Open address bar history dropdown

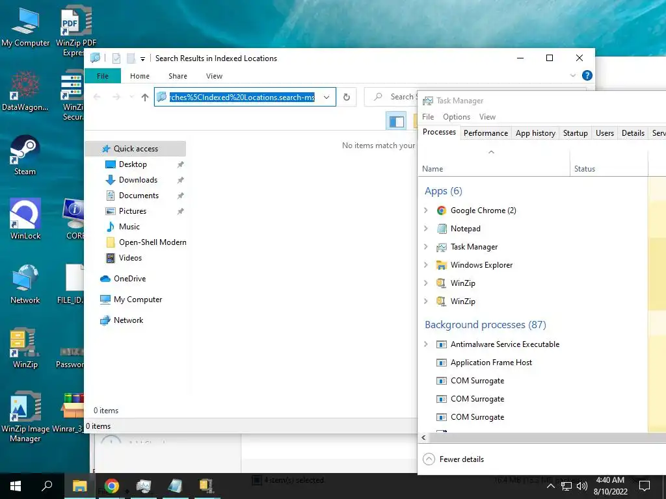pos(326,97)
